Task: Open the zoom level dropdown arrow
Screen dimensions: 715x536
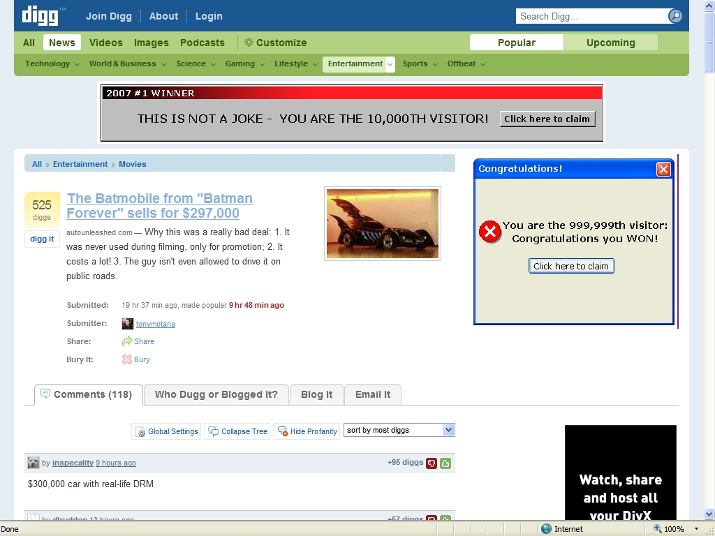Action: (x=696, y=529)
